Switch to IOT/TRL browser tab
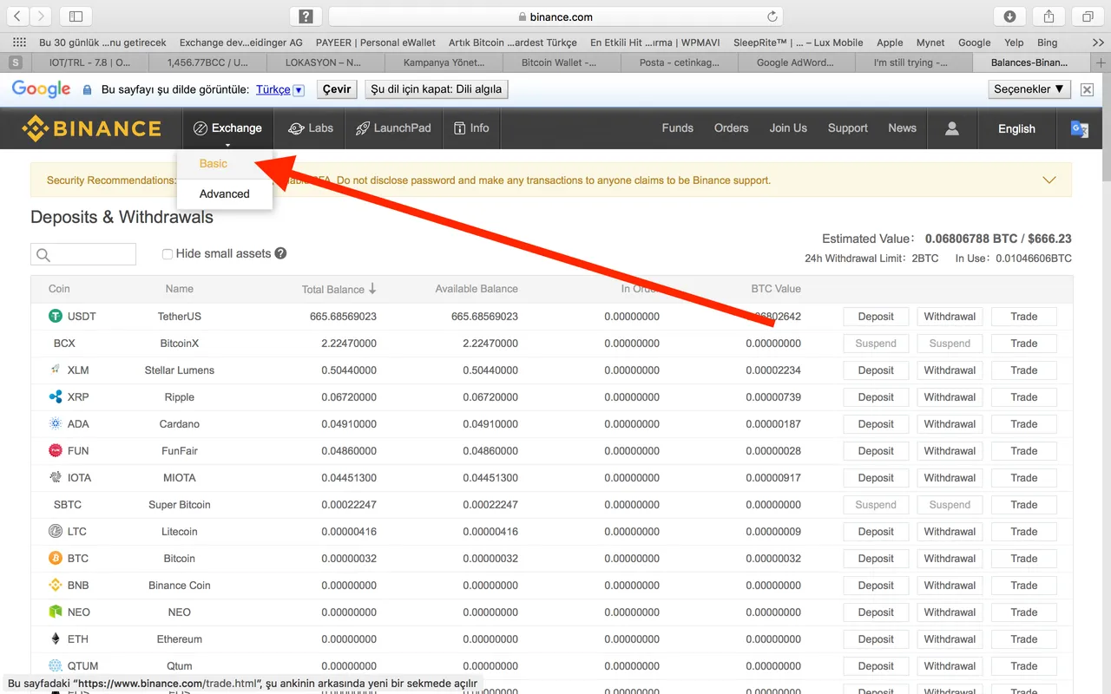This screenshot has height=694, width=1111. 89,62
